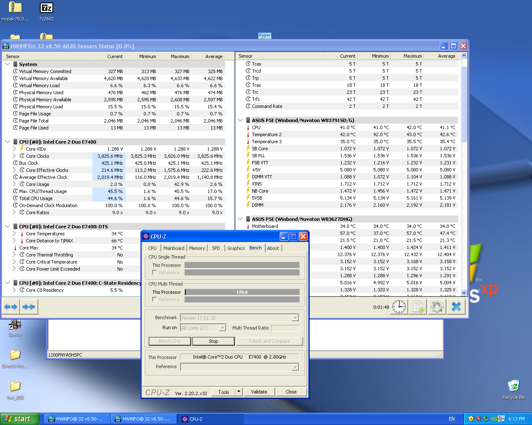Expand the Core Clocks row
Screen dimensions: 532x425
tap(14, 156)
